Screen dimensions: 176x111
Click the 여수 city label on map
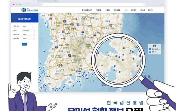coord(80,76)
